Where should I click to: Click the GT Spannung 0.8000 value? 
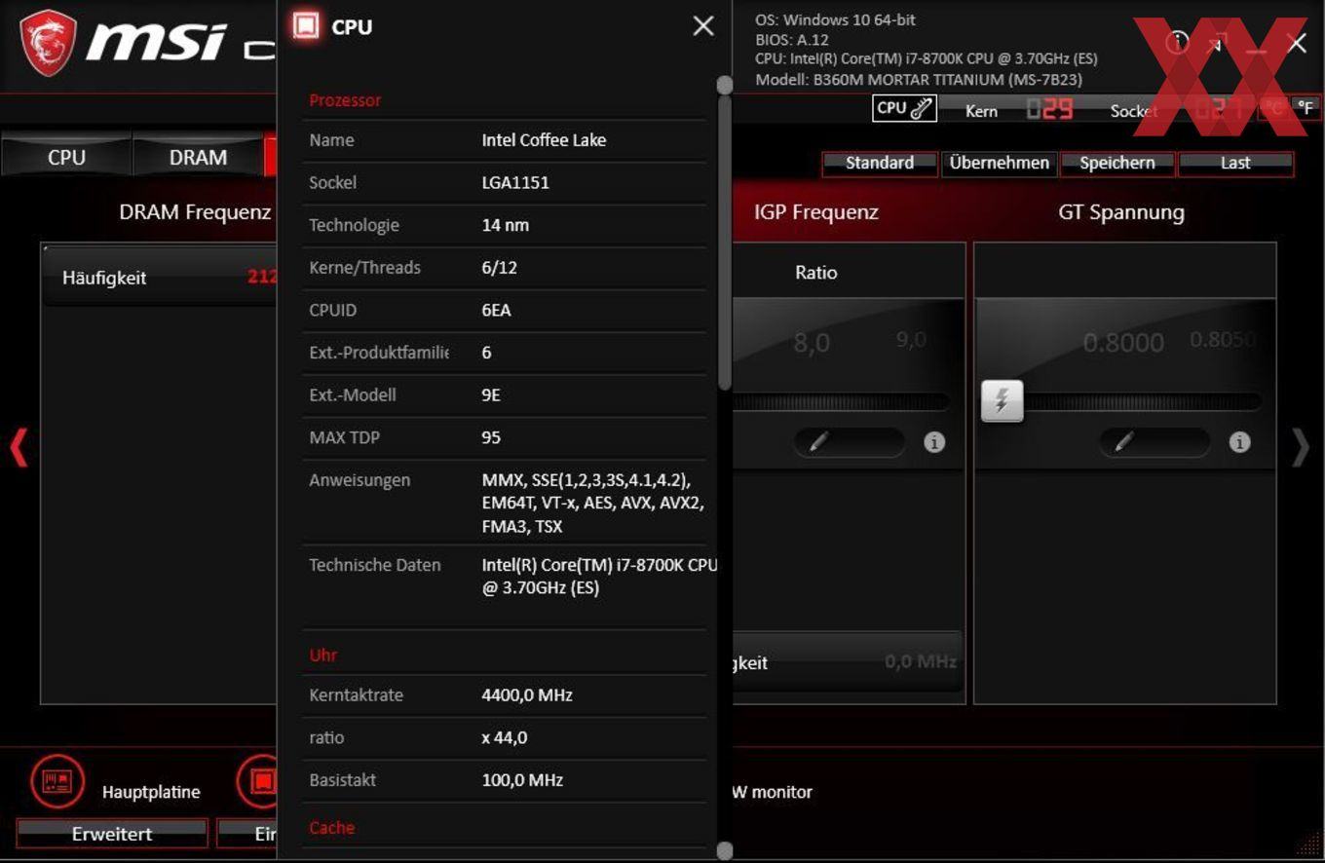click(1123, 343)
